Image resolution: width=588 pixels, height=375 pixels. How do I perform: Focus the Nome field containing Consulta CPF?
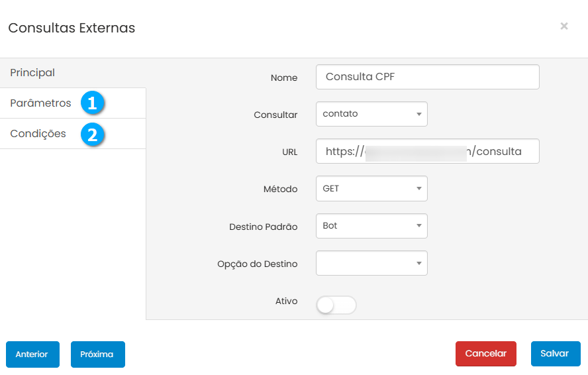tap(427, 77)
